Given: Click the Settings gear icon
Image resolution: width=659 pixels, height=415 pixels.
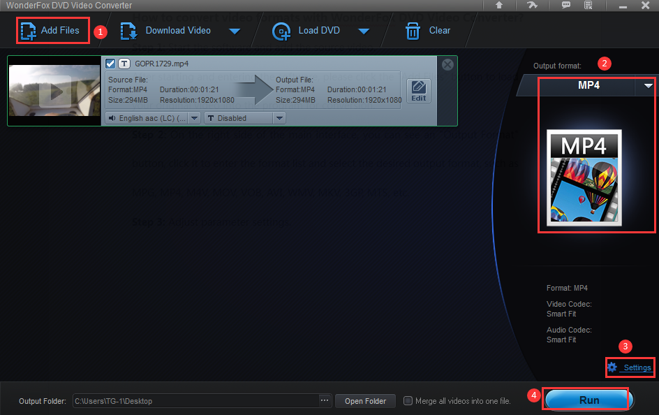Looking at the screenshot, I should coord(612,367).
